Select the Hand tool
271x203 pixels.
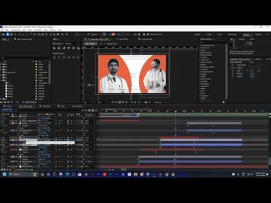click(11, 34)
